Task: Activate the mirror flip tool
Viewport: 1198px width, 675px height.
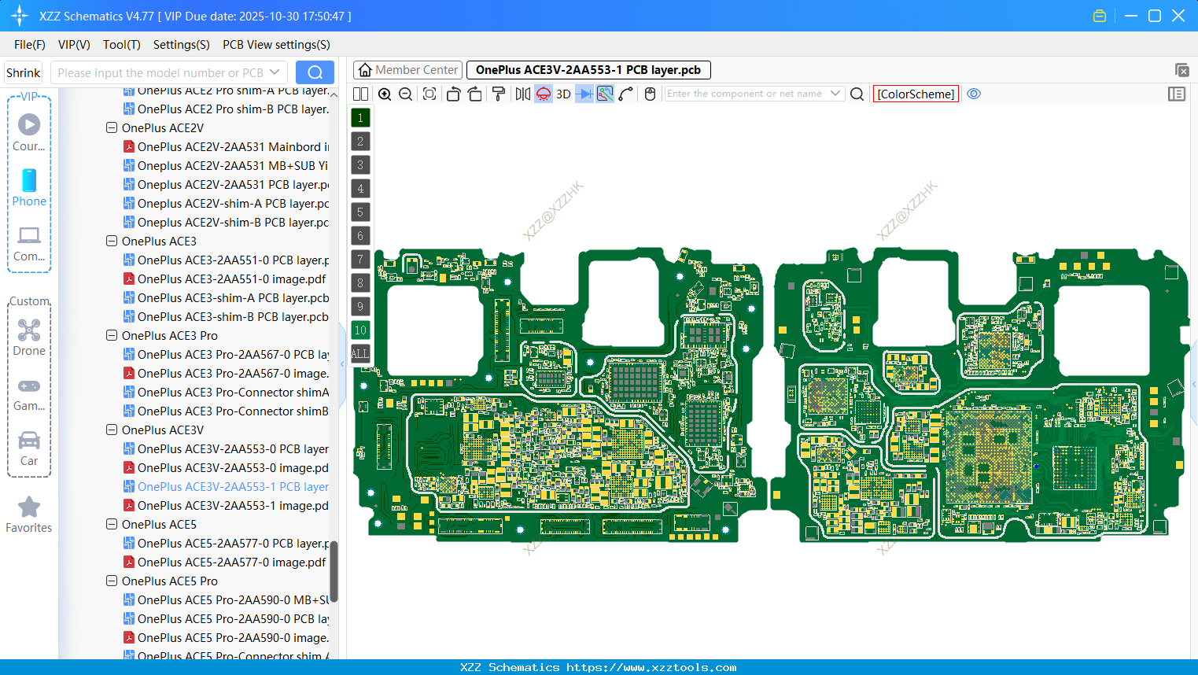Action: 522,94
